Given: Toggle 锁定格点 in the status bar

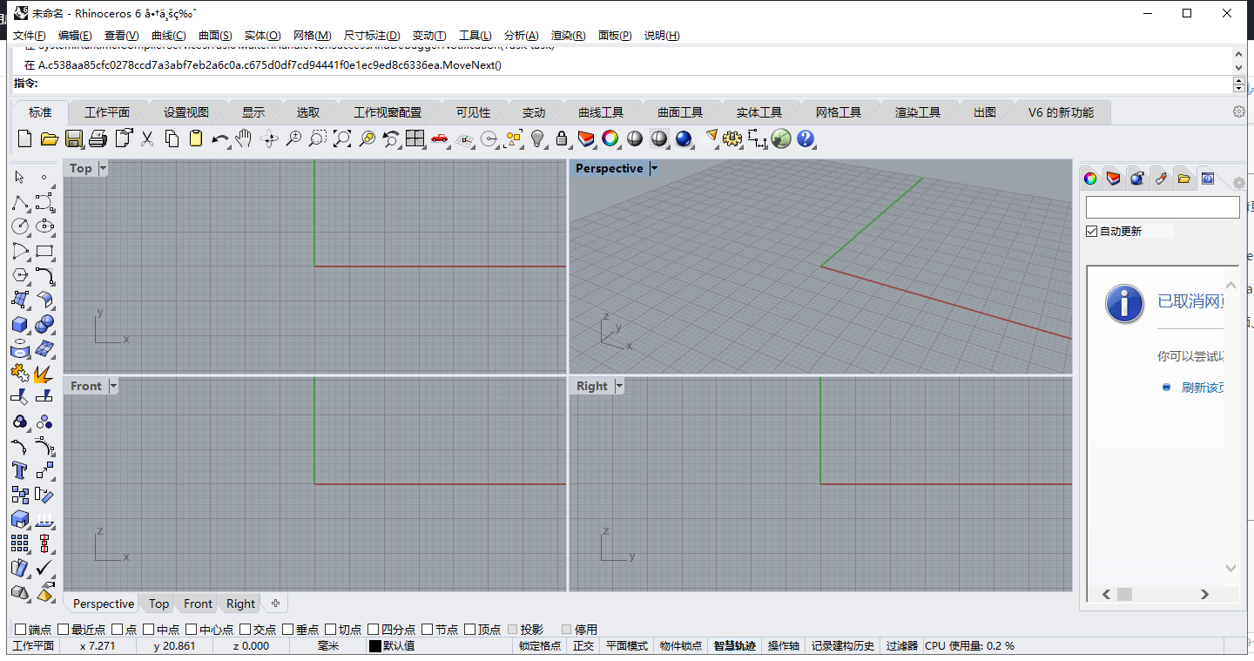Looking at the screenshot, I should click(540, 646).
